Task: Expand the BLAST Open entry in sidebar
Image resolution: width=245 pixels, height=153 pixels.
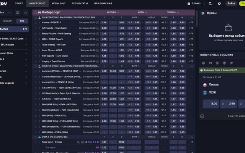Action: (26, 39)
